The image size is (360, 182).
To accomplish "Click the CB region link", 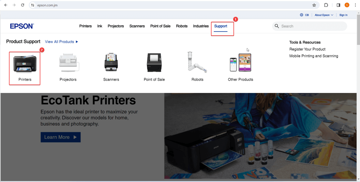I will (x=307, y=15).
